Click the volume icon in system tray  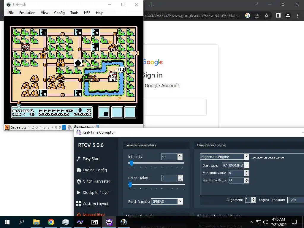pos(266,222)
